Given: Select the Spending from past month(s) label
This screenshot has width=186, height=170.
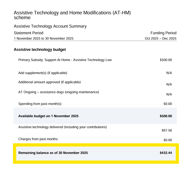Looking at the screenshot, I should (40, 104).
